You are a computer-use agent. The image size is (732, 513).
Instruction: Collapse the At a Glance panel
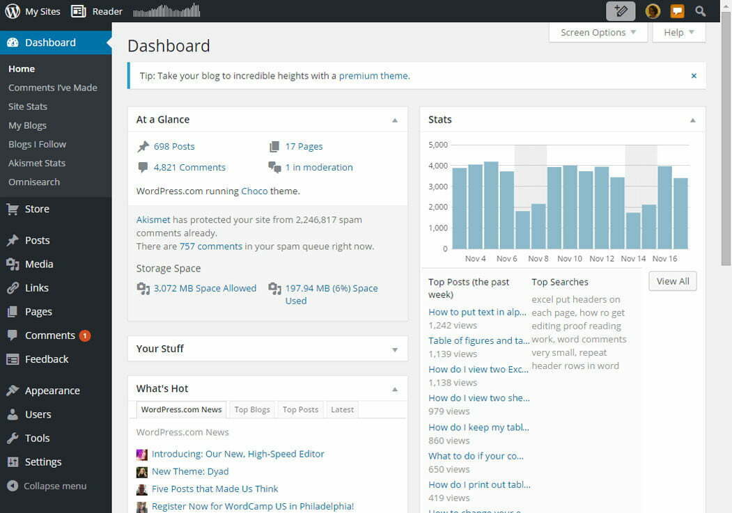(x=395, y=120)
